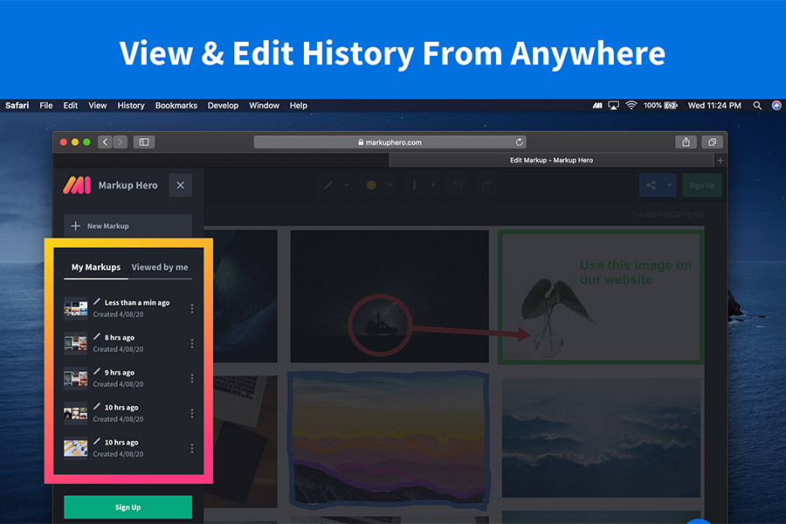The image size is (786, 524).
Task: Click the Markup Hero logo icon
Action: coord(77,185)
